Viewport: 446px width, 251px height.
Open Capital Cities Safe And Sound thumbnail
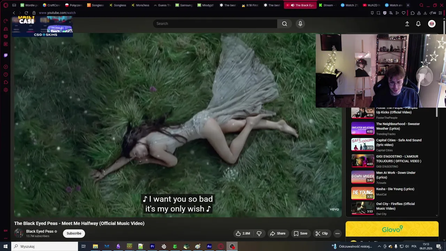363,144
